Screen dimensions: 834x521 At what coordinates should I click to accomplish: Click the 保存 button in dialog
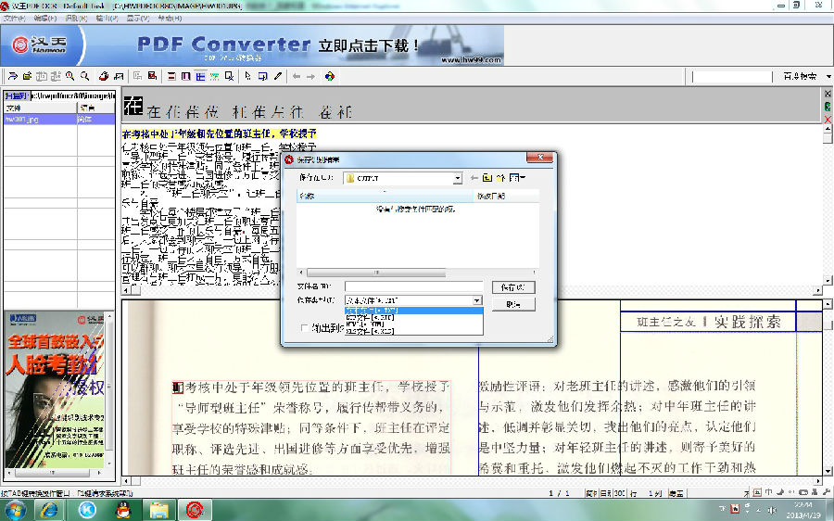(512, 287)
